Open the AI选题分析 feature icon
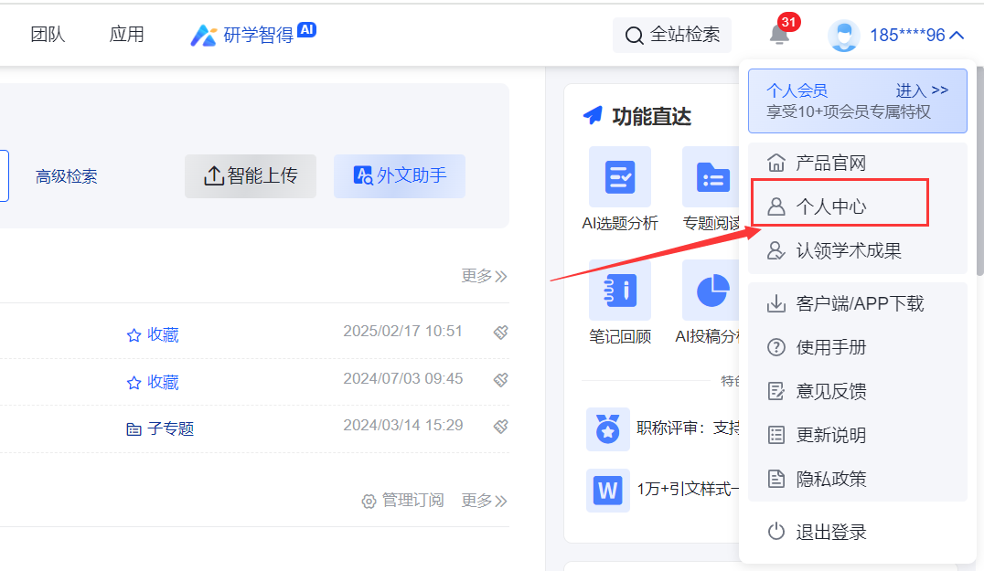 point(619,176)
